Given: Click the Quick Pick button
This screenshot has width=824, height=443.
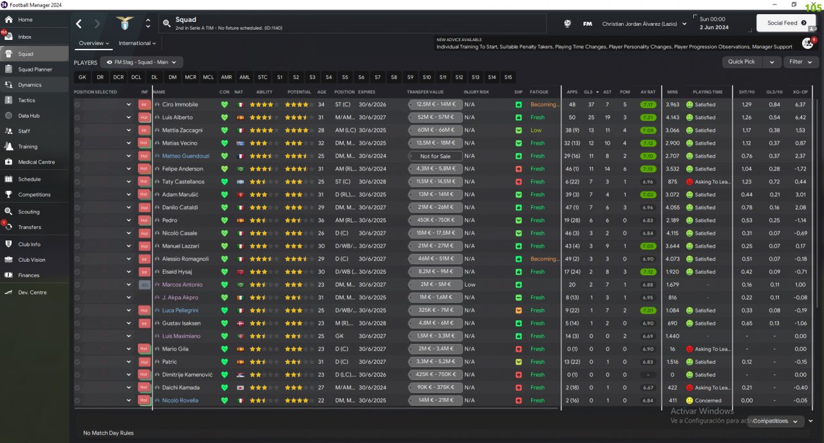Looking at the screenshot, I should click(x=742, y=62).
